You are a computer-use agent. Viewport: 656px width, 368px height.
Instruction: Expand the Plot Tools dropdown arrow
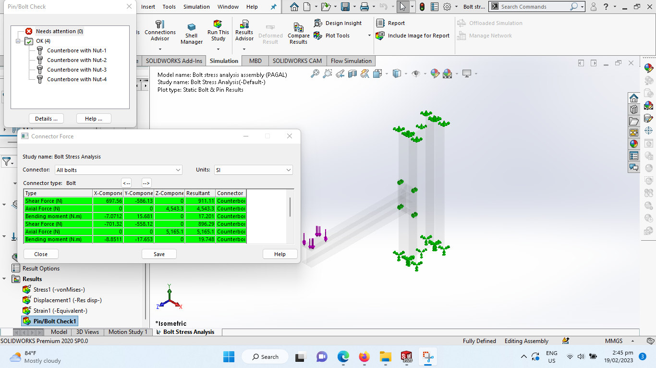tap(369, 36)
